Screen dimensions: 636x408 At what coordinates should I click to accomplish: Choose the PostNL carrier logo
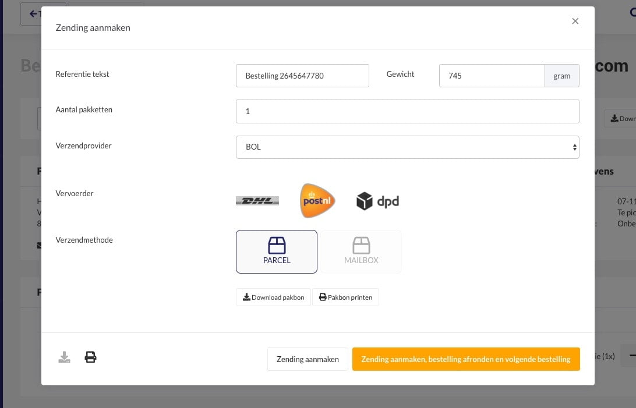click(317, 201)
